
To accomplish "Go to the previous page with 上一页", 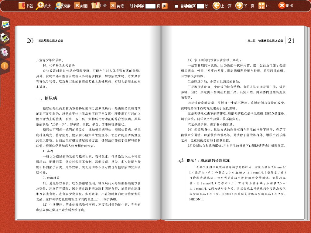I will point(222,6).
